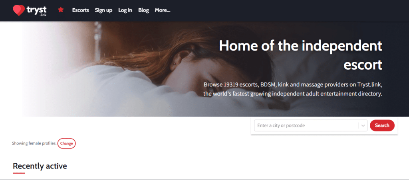This screenshot has width=409, height=180.
Task: Go to the Sign up page
Action: pos(103,10)
